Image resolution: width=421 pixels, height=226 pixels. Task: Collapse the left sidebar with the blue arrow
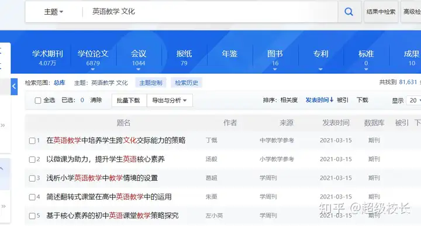[14, 87]
